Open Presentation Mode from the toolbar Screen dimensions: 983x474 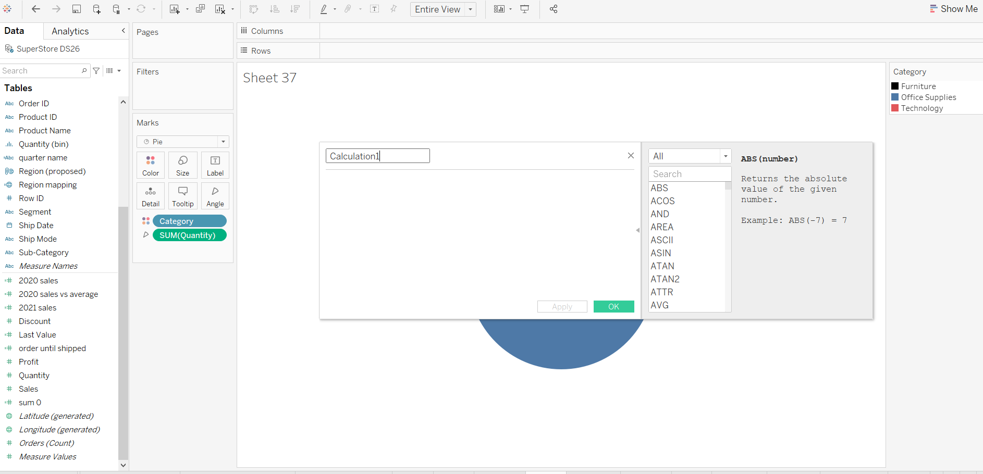point(524,9)
